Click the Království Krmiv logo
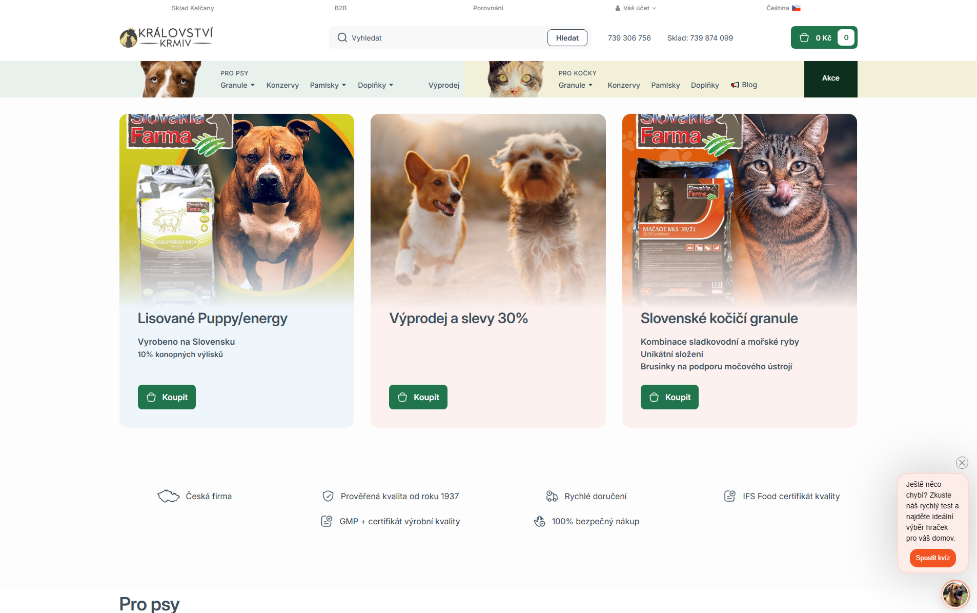Image resolution: width=977 pixels, height=613 pixels. pos(166,37)
